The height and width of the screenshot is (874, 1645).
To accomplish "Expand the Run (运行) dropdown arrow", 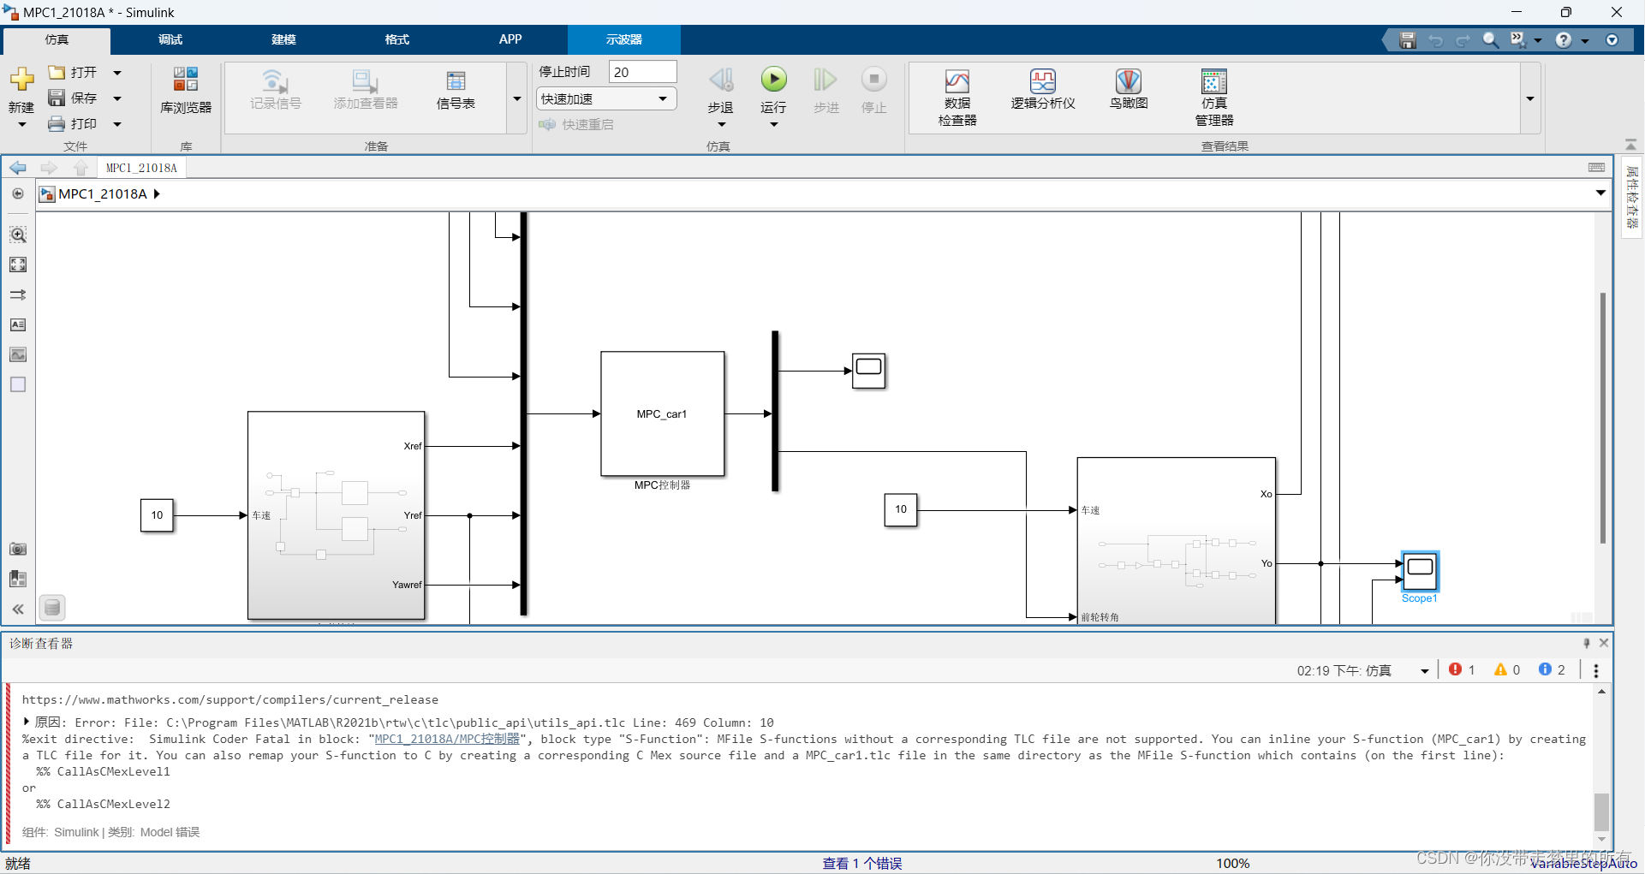I will pyautogui.click(x=773, y=125).
